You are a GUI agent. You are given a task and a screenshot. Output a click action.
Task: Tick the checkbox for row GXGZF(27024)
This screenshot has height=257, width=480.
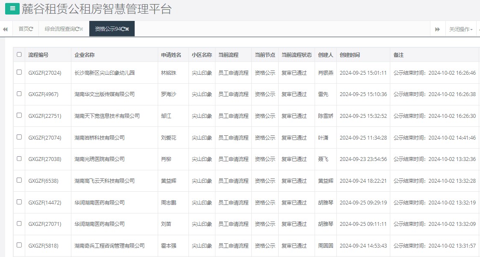click(x=19, y=73)
